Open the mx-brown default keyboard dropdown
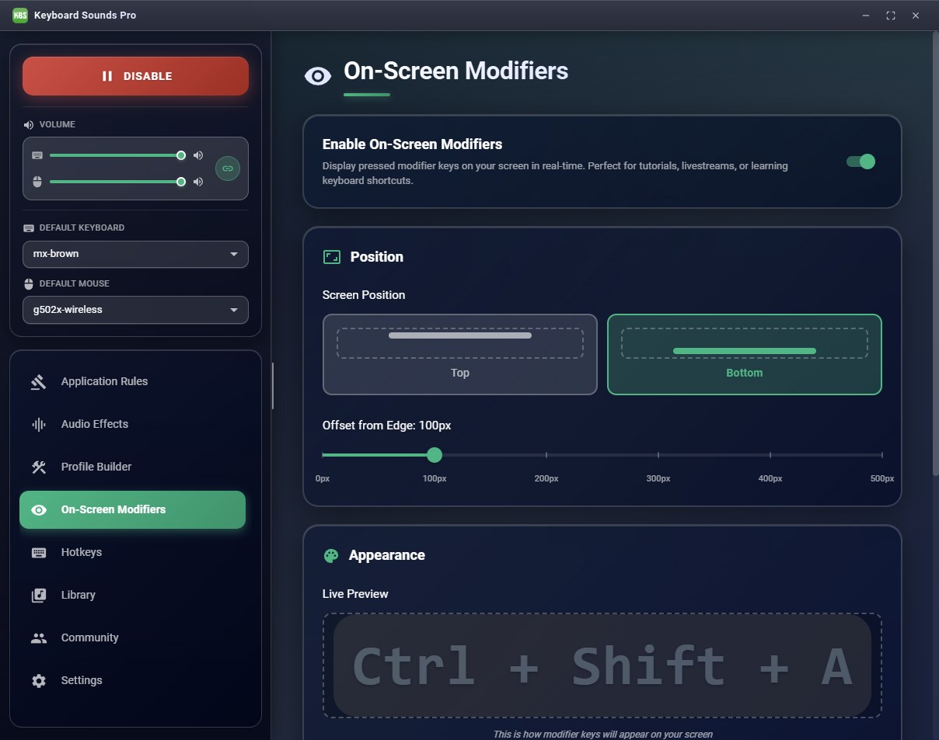Viewport: 939px width, 740px height. coord(135,254)
